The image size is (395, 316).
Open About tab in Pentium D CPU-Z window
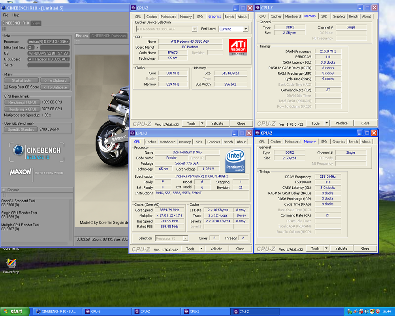[x=241, y=142]
